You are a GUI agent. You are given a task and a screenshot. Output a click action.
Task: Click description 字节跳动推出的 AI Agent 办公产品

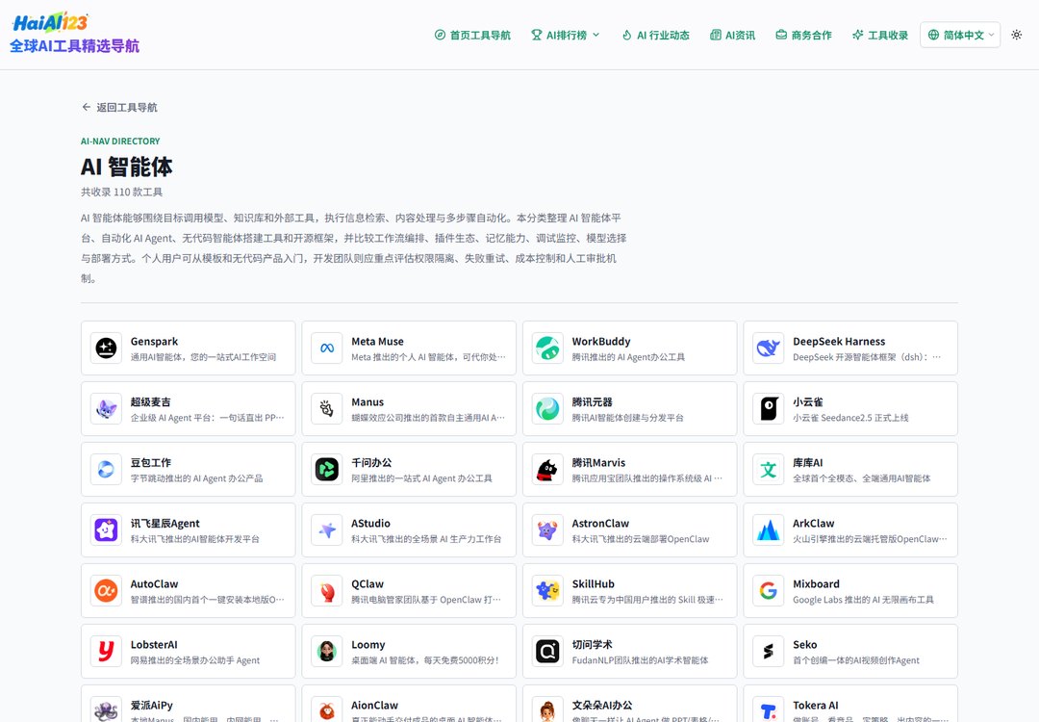[x=196, y=478]
